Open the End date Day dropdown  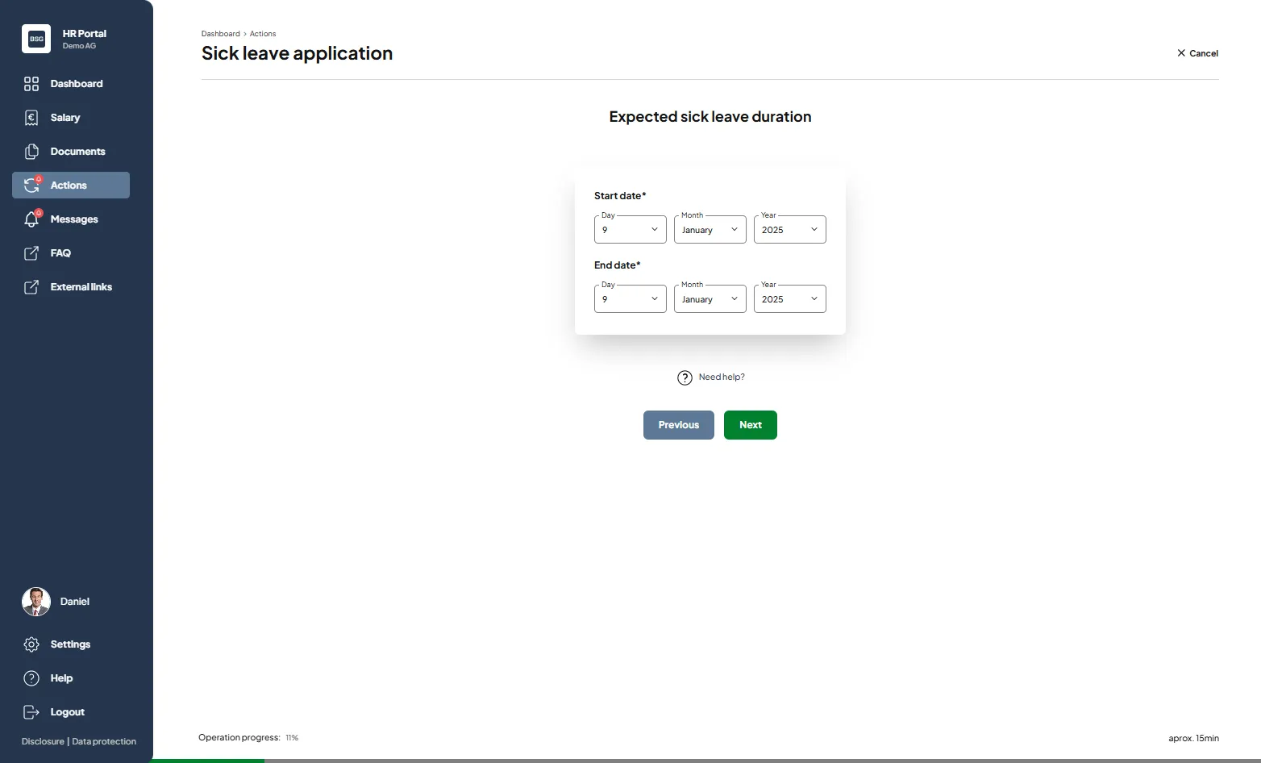pyautogui.click(x=630, y=299)
